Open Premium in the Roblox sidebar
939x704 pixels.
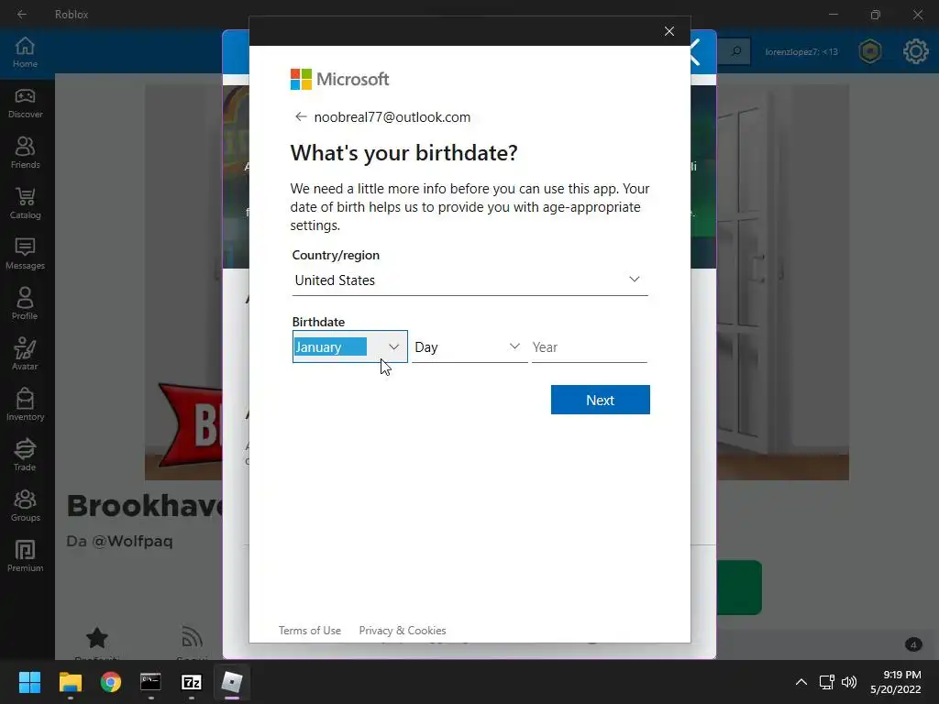pyautogui.click(x=25, y=555)
